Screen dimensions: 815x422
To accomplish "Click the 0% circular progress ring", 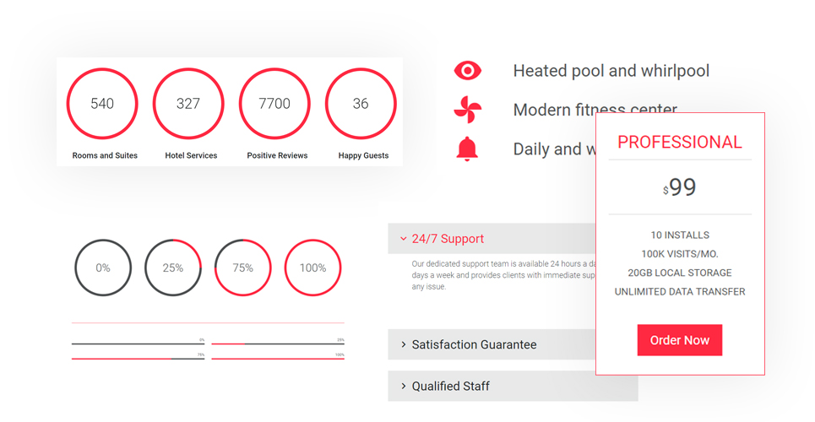I will (103, 268).
